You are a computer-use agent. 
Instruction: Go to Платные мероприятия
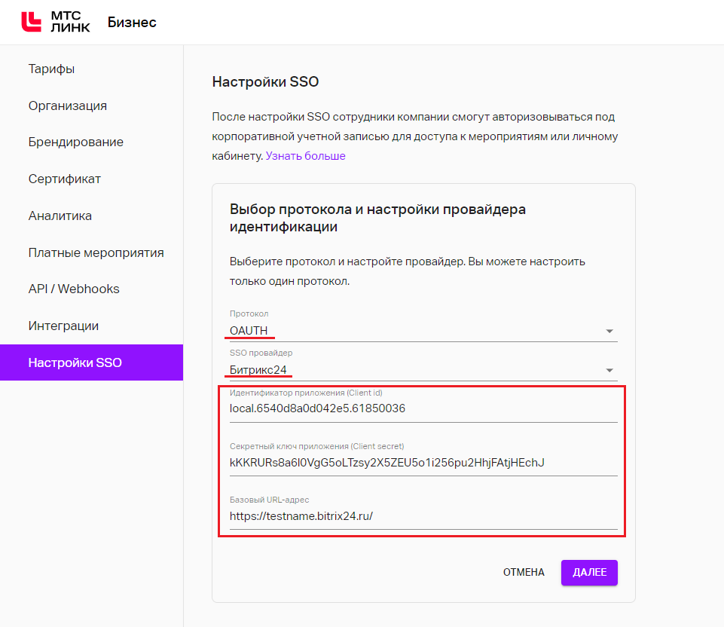[96, 252]
